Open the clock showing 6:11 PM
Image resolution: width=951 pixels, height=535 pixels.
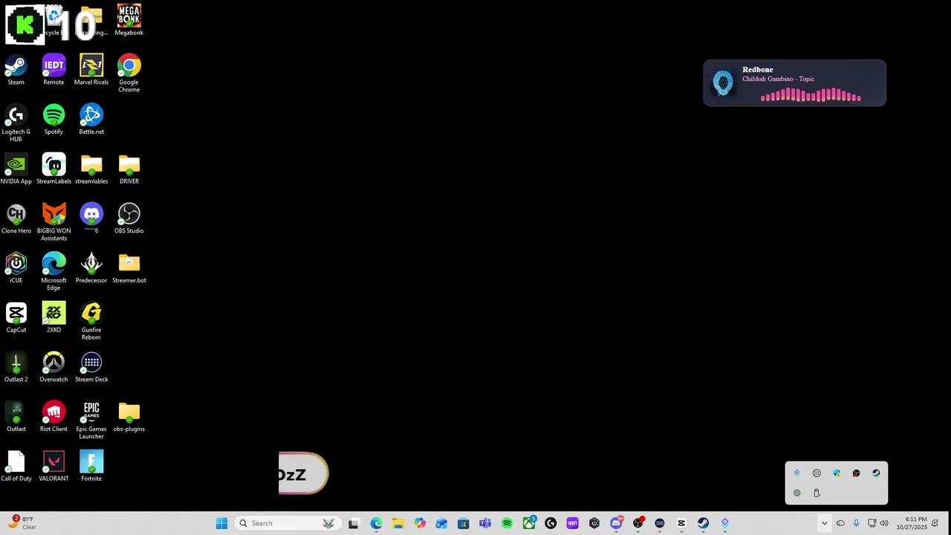point(912,523)
